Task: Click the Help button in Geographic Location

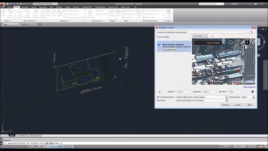Action: (x=250, y=104)
